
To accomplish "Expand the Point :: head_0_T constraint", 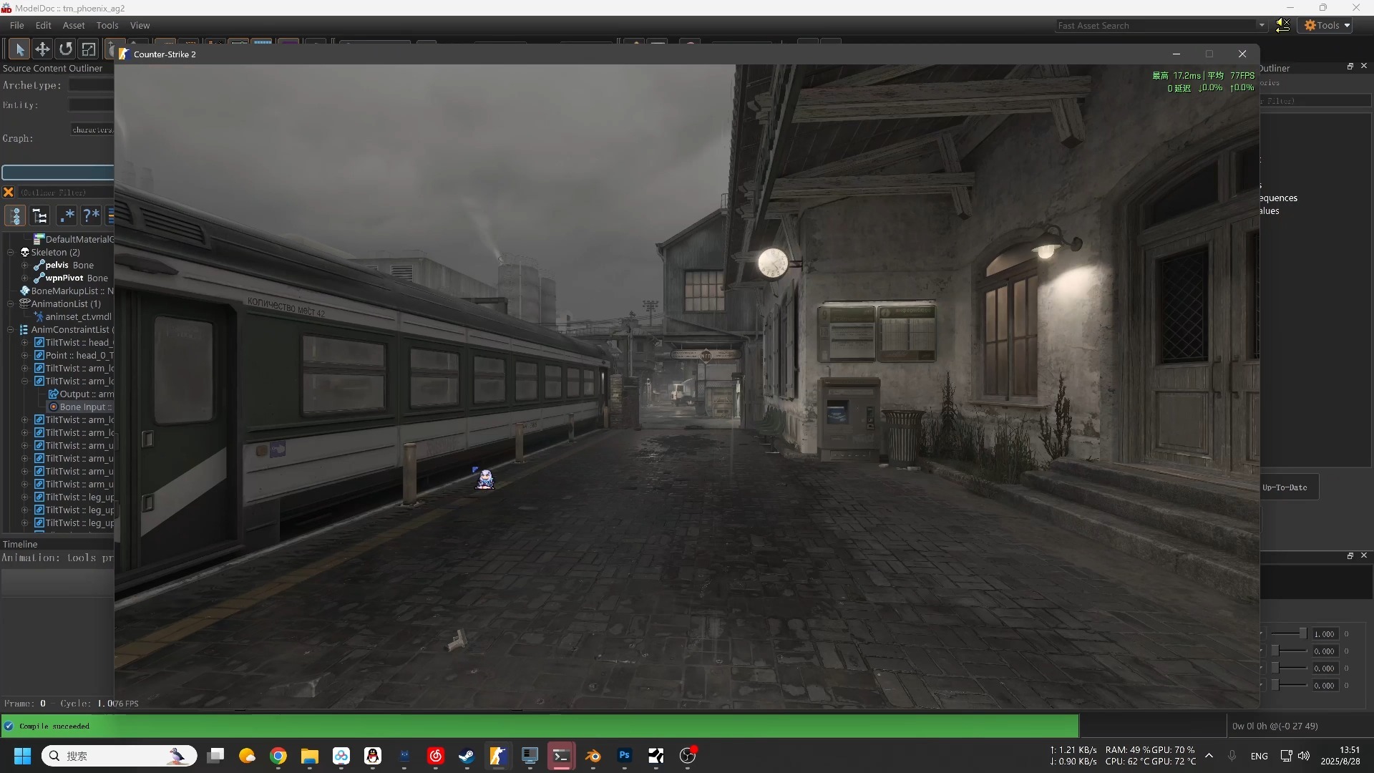I will coord(25,356).
